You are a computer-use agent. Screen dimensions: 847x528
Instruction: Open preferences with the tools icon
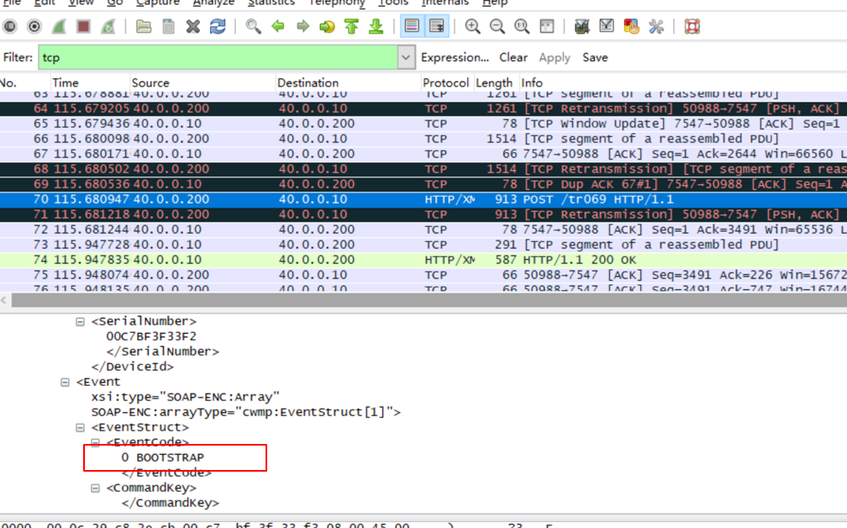pyautogui.click(x=655, y=26)
